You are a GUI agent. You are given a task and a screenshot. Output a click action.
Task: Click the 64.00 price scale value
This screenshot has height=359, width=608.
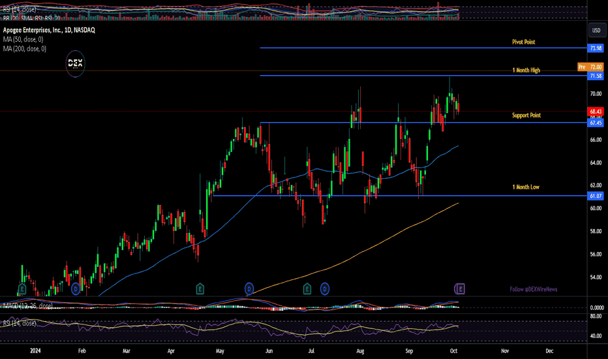pyautogui.click(x=596, y=163)
